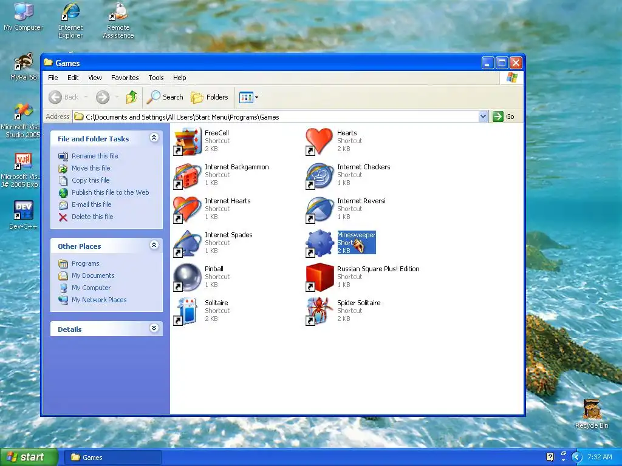Select the Hearts shortcut icon
Screen dimensions: 622x466
[x=320, y=141]
